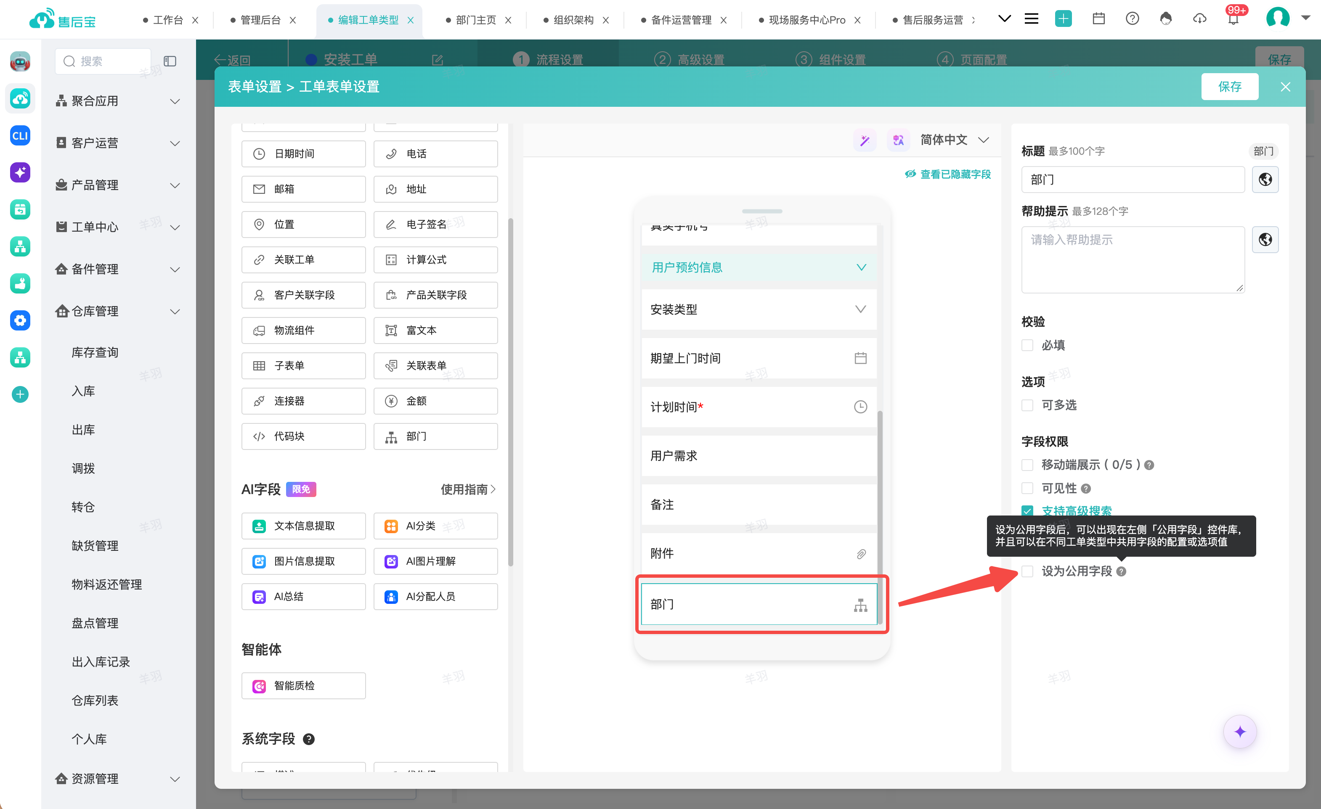The image size is (1321, 809).
Task: Expand 工单中心 in sidebar
Action: (118, 227)
